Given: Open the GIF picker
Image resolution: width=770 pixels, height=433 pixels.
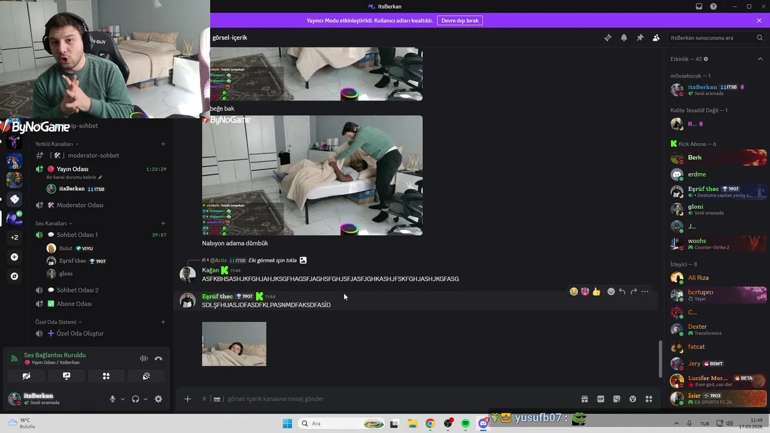Looking at the screenshot, I should coord(600,399).
